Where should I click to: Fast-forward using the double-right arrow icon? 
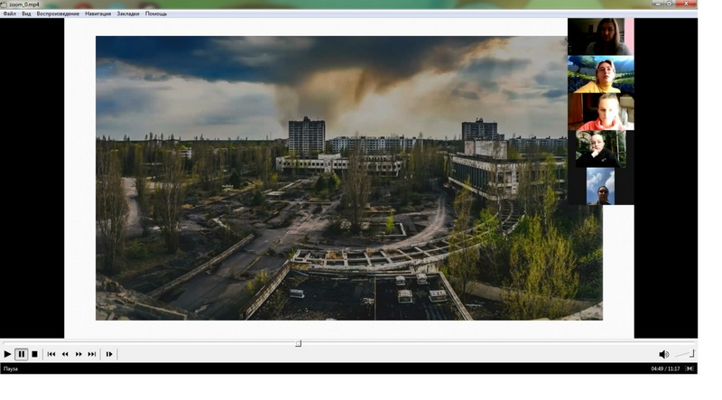[x=79, y=354]
